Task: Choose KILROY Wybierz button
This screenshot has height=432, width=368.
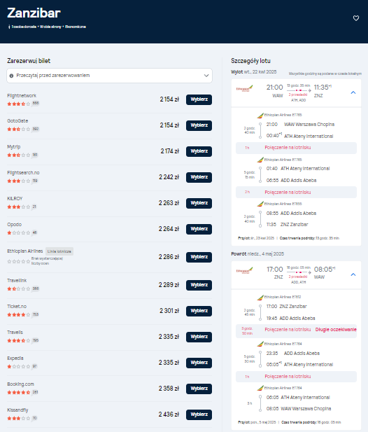Action: [199, 203]
